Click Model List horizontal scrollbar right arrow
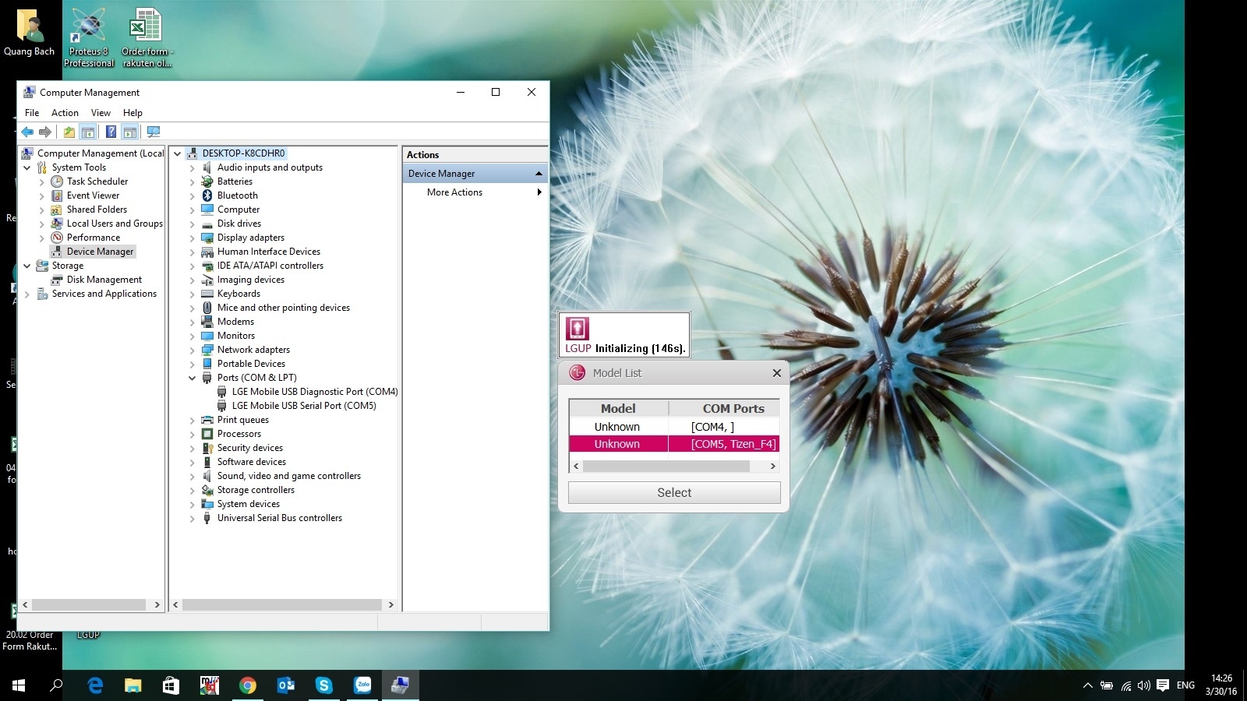Image resolution: width=1247 pixels, height=701 pixels. 773,466
